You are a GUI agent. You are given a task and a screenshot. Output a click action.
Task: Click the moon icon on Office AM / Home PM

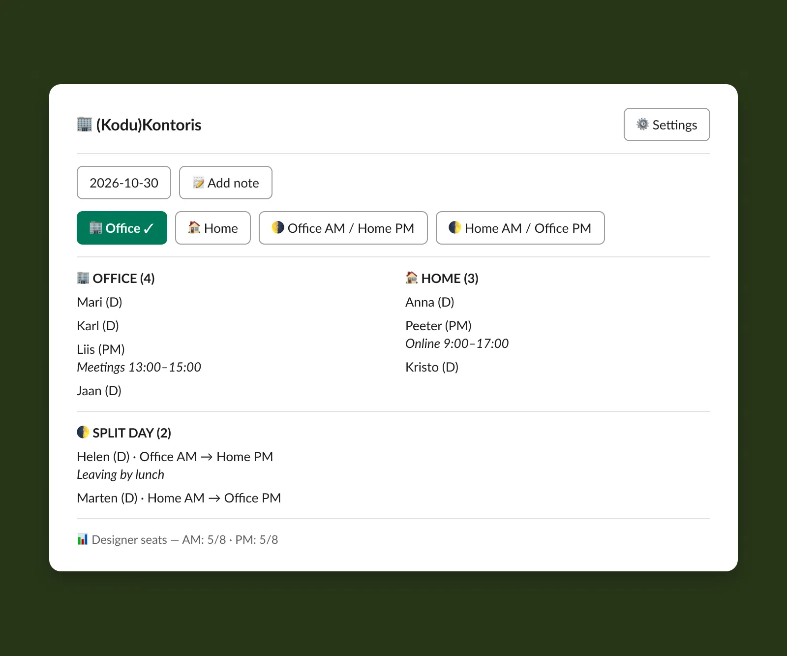[278, 227]
